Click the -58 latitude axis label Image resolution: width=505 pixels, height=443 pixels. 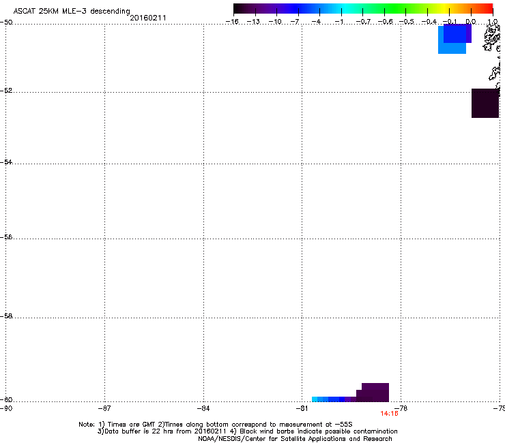(6, 316)
